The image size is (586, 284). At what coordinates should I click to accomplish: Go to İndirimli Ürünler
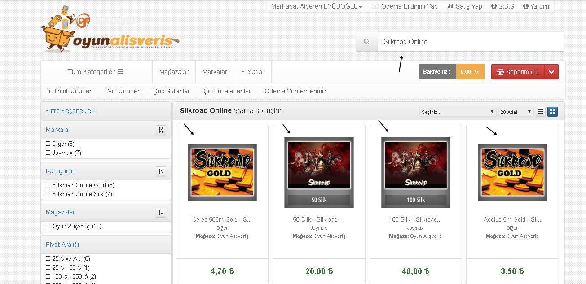[70, 91]
